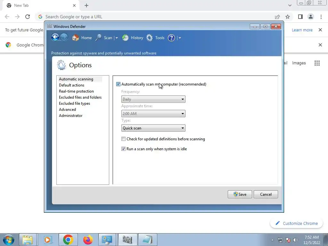Select Advanced in options list
Viewport: 328px width, 246px height.
tap(67, 110)
